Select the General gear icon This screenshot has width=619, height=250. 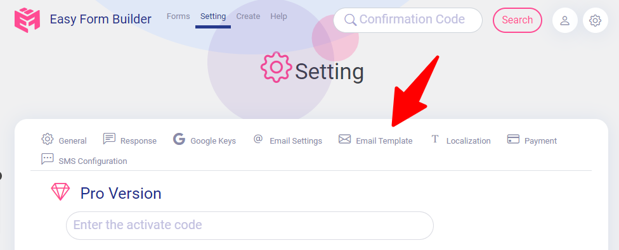coord(48,139)
